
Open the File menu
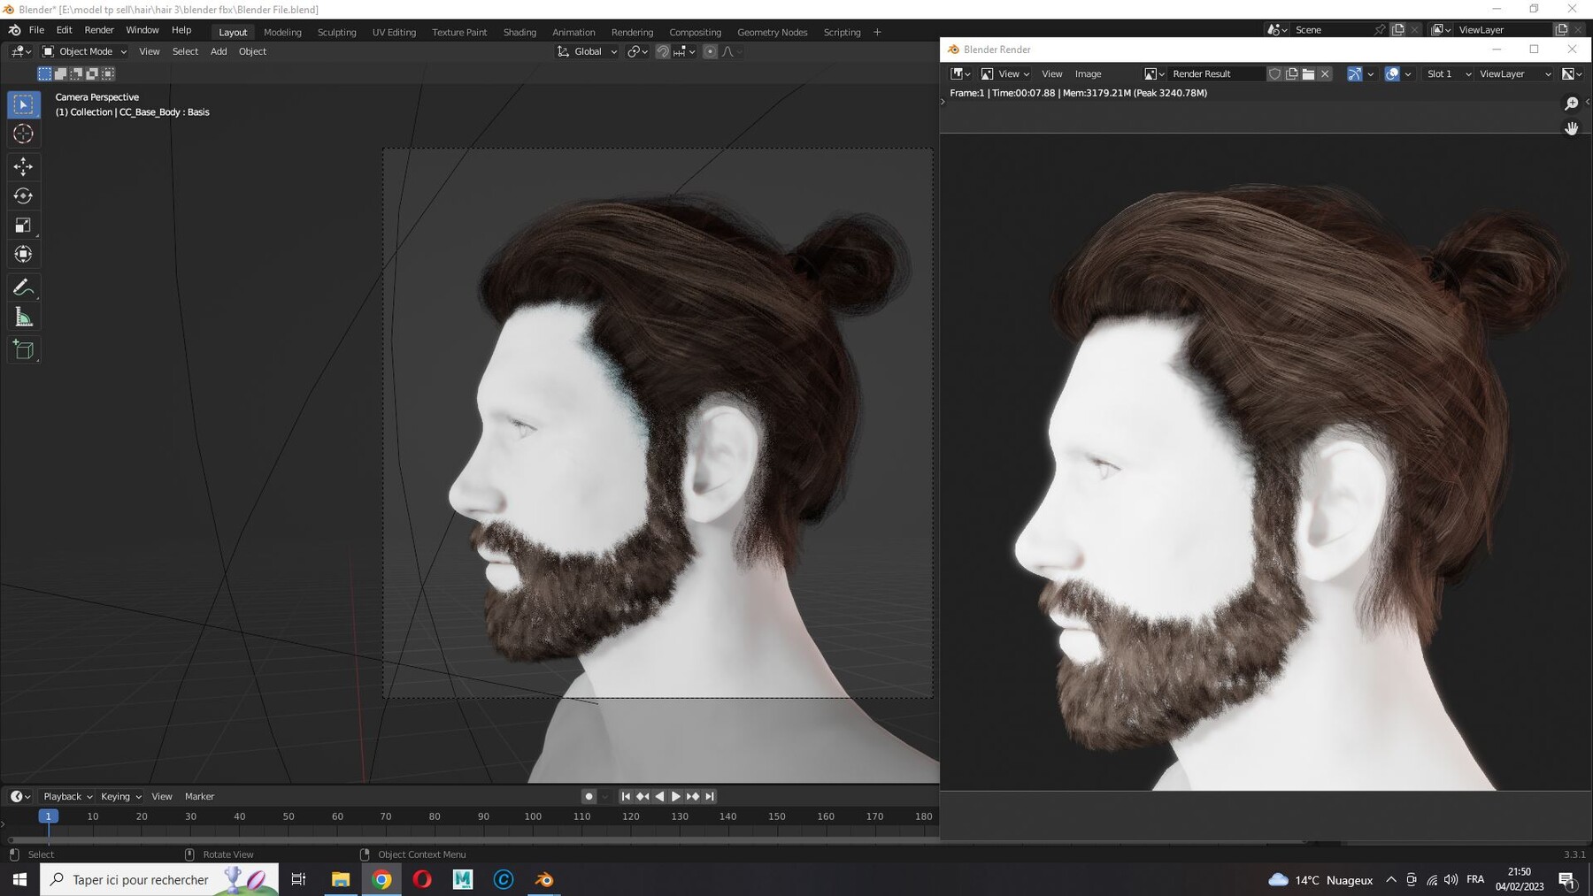pos(36,30)
